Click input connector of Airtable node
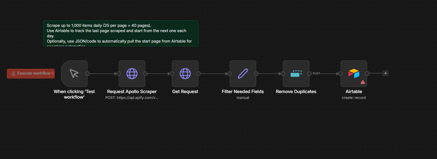The width and height of the screenshot is (437, 159). click(341, 73)
